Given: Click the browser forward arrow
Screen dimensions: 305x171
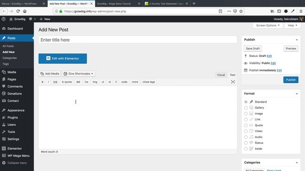Looking at the screenshot, I should pos(11,11).
